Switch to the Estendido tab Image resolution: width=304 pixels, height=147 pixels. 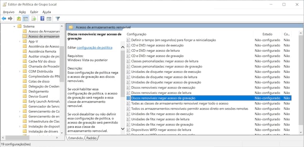75,138
